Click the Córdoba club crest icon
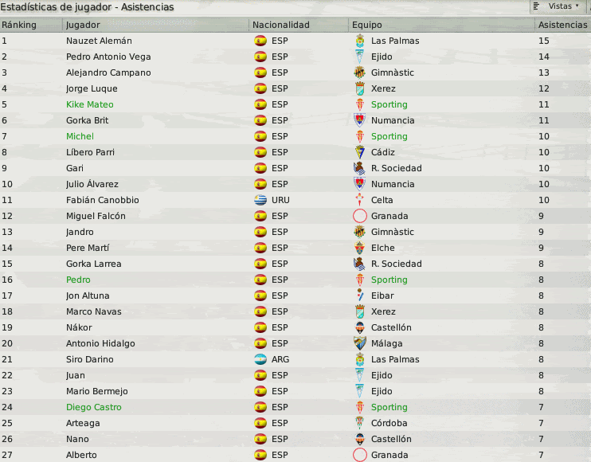 click(x=360, y=423)
